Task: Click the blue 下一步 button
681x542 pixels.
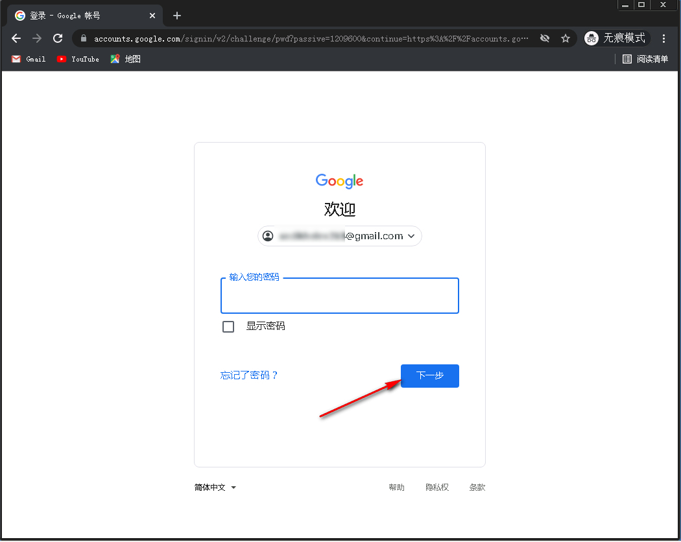Action: 430,375
